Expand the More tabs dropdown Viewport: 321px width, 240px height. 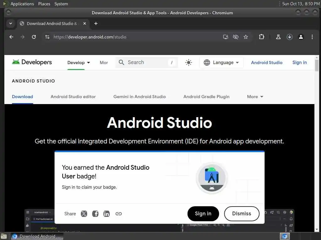point(255,97)
